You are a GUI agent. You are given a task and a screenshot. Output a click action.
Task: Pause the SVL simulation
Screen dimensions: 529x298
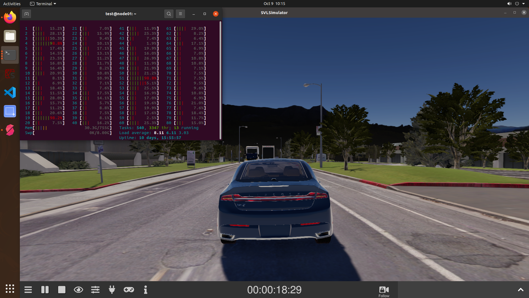coord(45,290)
